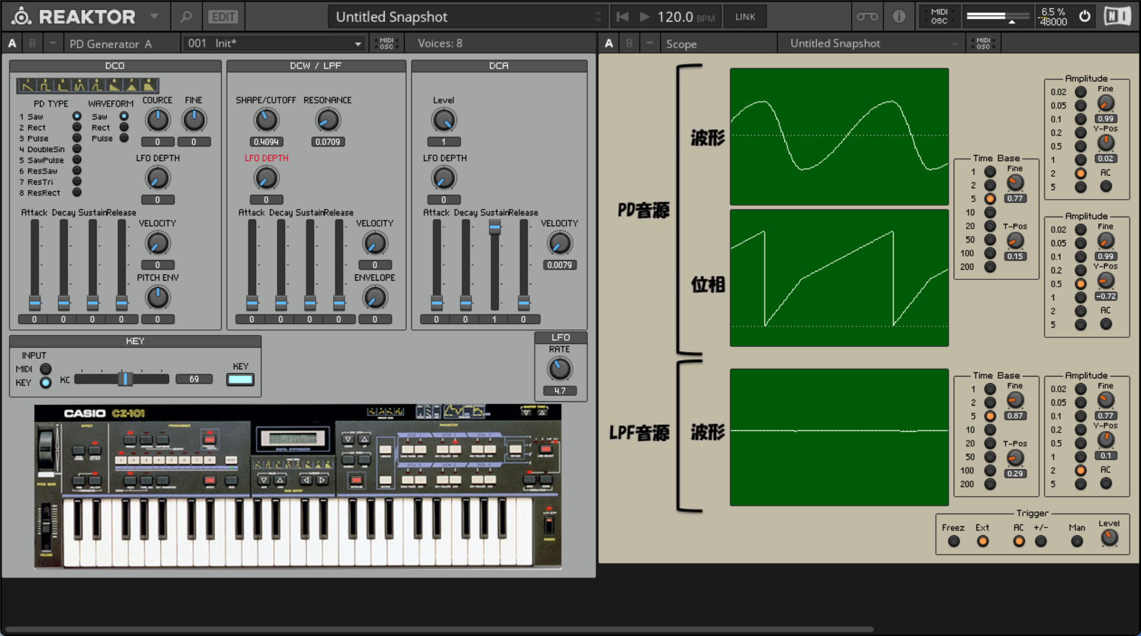Click the SHAPE/CUTOFF knob
The image size is (1141, 636).
266,120
